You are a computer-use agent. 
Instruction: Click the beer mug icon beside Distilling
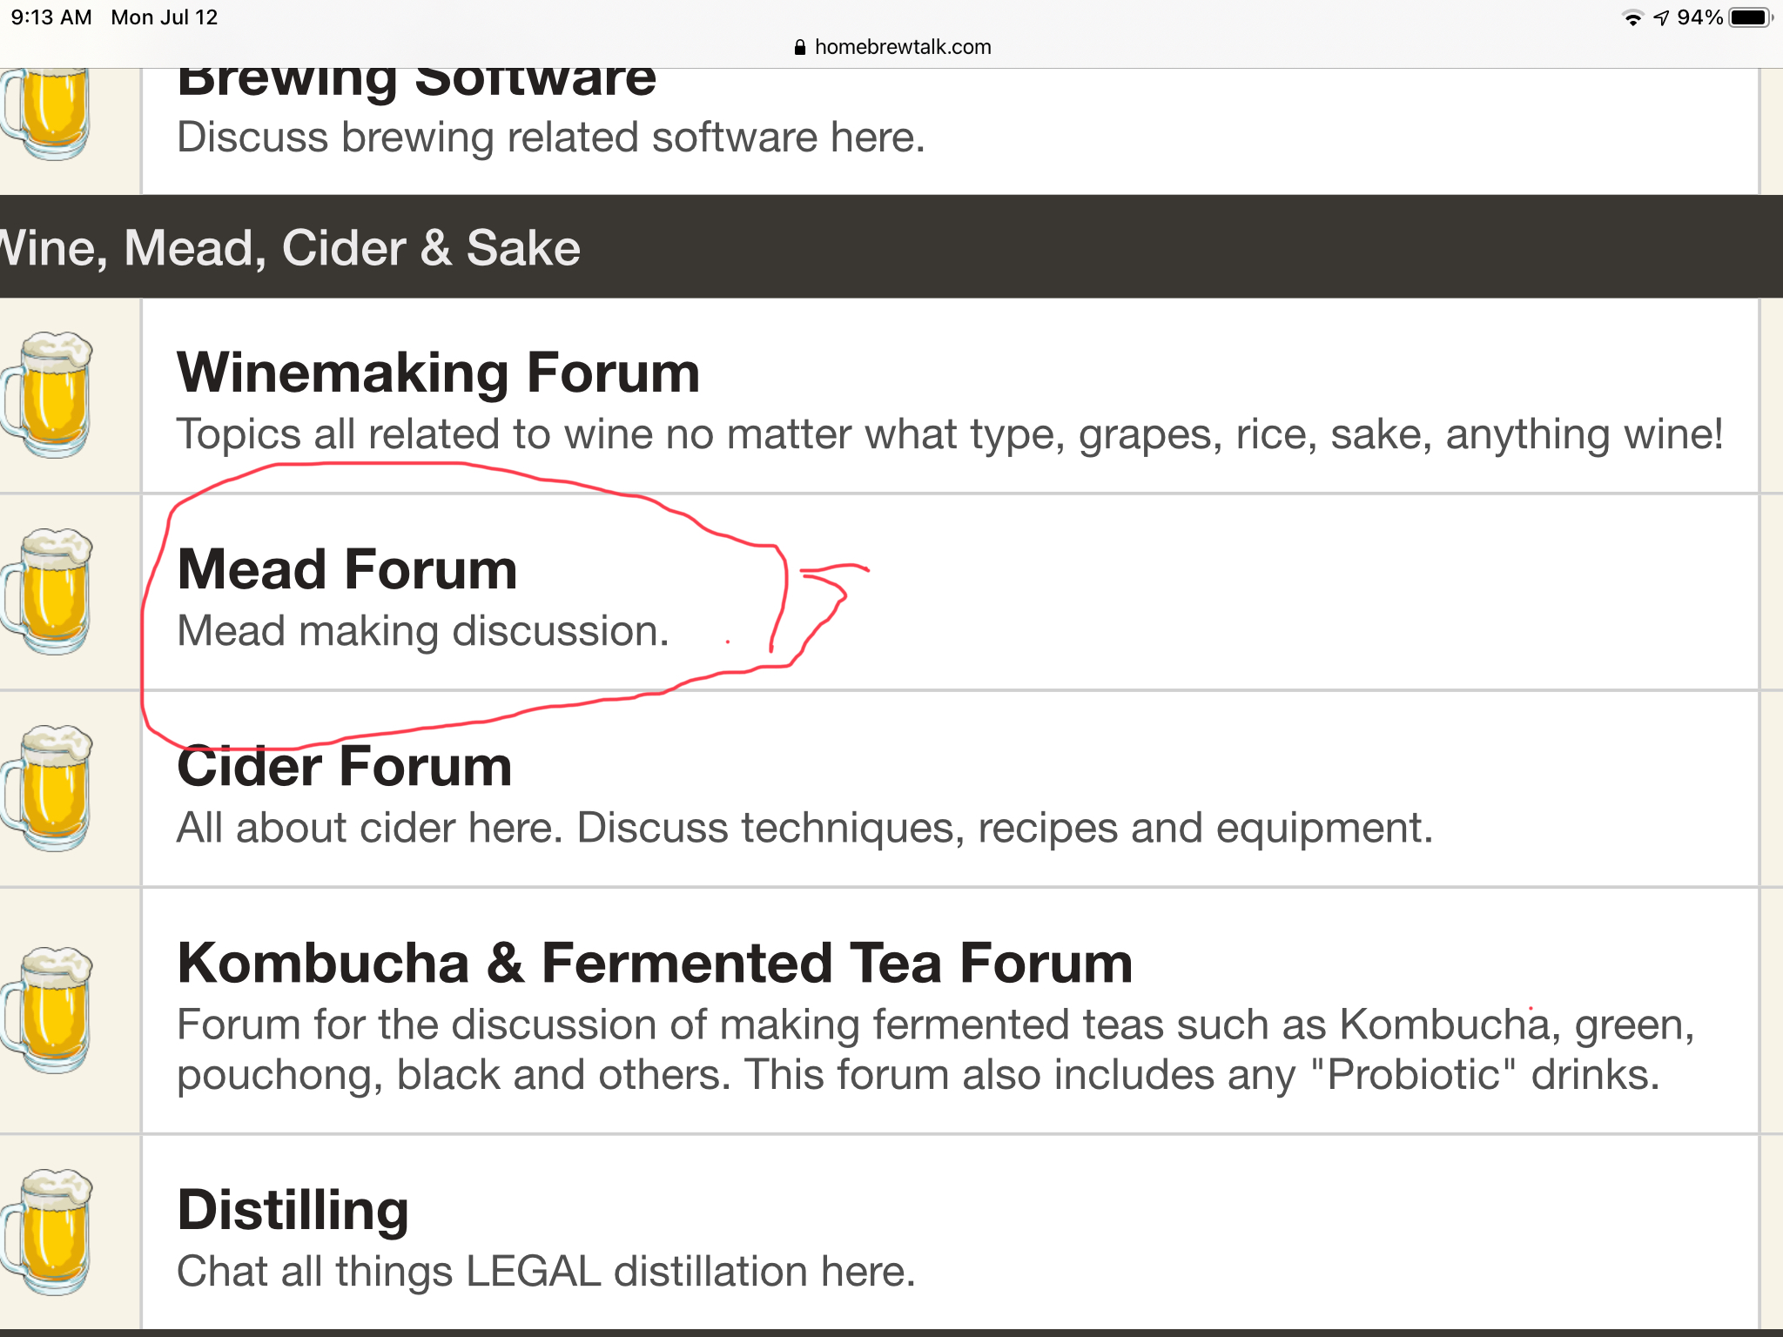[x=47, y=1232]
